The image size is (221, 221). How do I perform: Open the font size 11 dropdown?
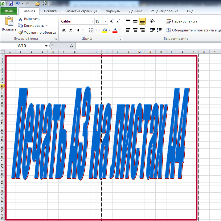pos(106,21)
